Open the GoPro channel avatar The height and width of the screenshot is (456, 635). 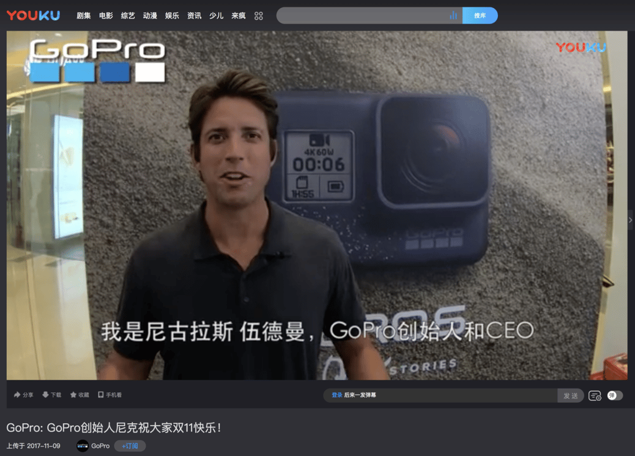(82, 446)
